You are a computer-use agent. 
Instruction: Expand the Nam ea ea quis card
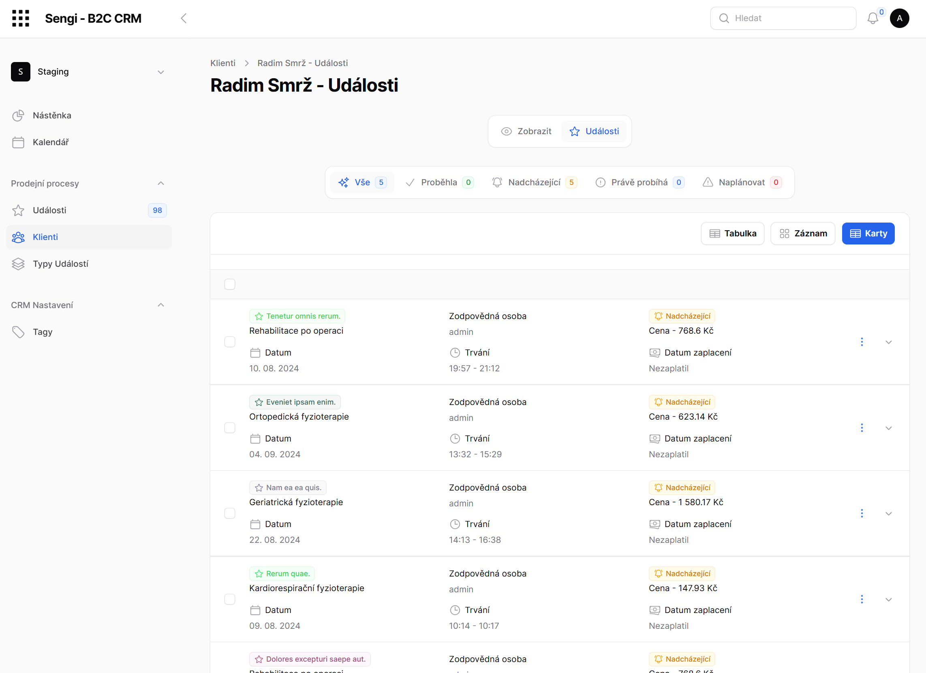click(888, 514)
